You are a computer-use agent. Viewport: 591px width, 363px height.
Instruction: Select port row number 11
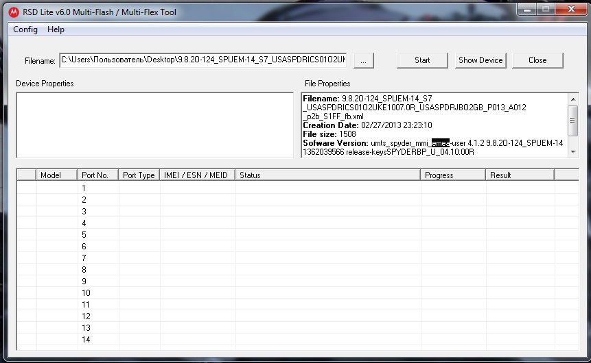(298, 304)
